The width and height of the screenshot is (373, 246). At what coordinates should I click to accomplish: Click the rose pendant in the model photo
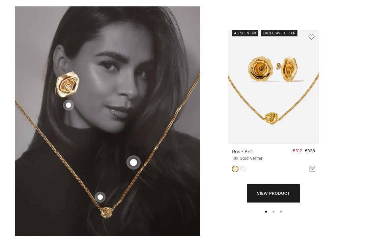pyautogui.click(x=106, y=212)
